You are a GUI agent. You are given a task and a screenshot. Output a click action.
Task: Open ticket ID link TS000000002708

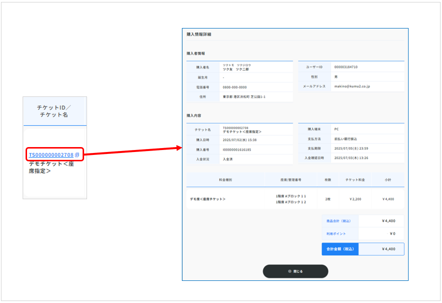[51, 155]
